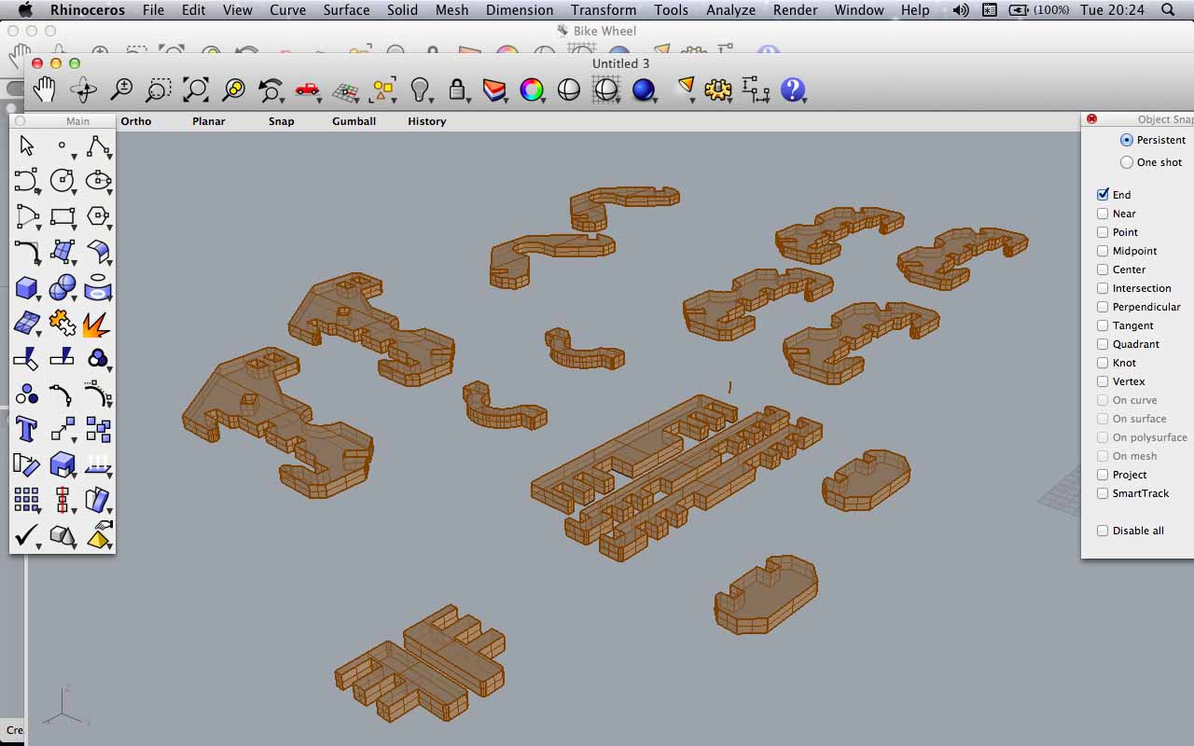Select the arrow pointer tool in Main

coord(26,145)
